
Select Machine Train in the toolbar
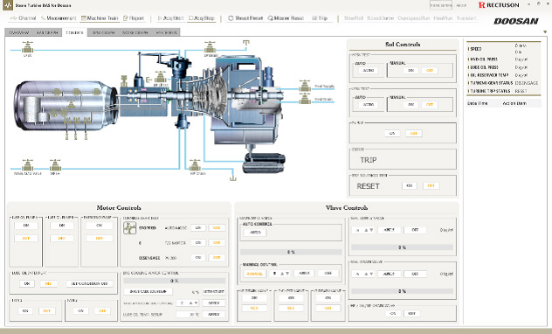point(100,18)
